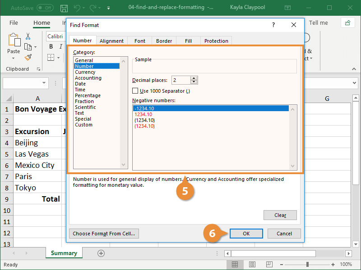Viewport: 361px width, 270px height.
Task: Toggle AutoSave off switch
Action: pyautogui.click(x=45, y=8)
